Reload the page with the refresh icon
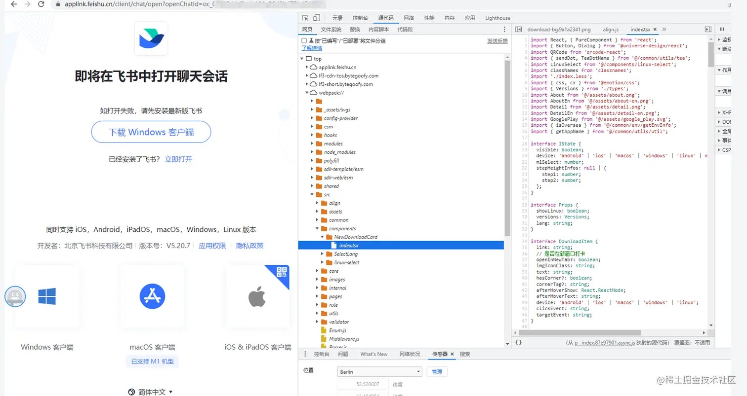Viewport: 747px width, 396px height. (41, 4)
